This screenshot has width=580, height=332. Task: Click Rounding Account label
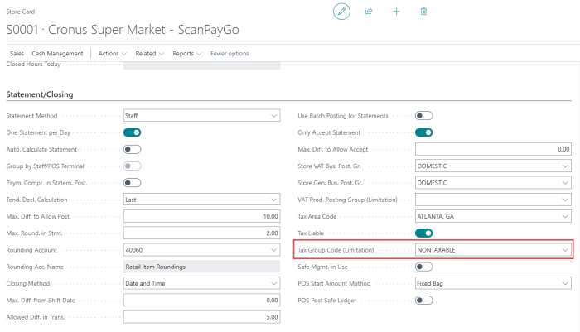[x=31, y=250]
